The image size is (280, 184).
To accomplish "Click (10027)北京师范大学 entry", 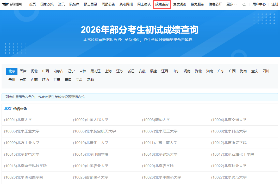I will point(229,177).
